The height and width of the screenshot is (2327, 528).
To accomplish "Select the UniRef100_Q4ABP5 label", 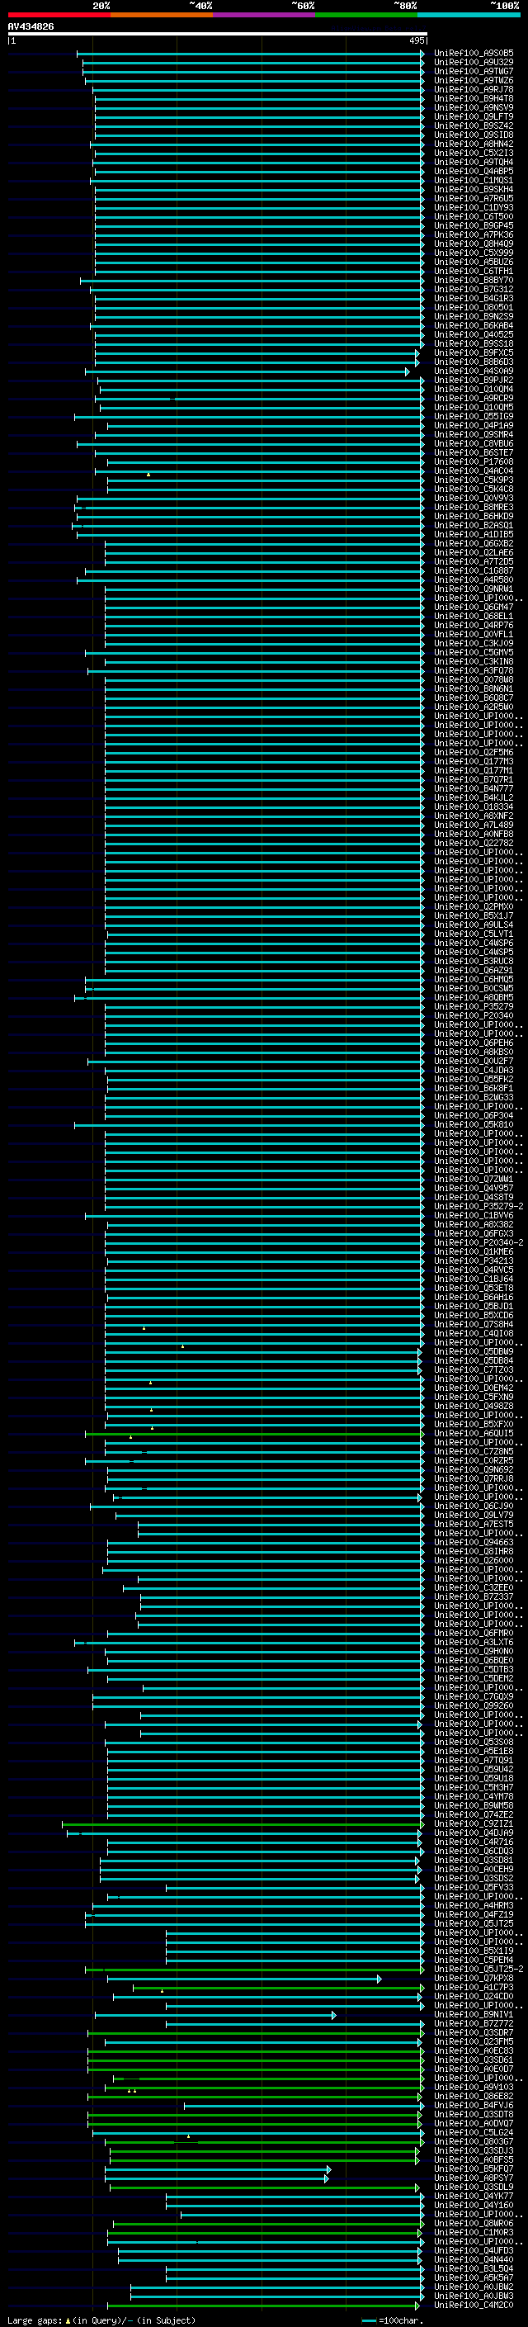I will [x=474, y=172].
